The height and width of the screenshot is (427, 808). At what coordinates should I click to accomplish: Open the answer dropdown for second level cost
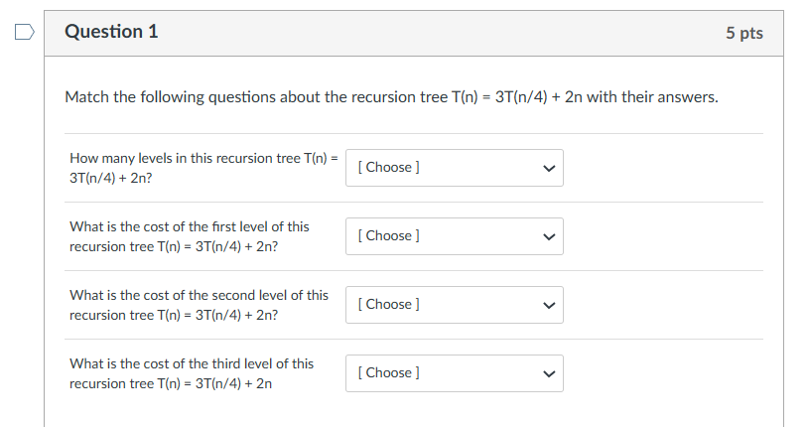point(454,305)
